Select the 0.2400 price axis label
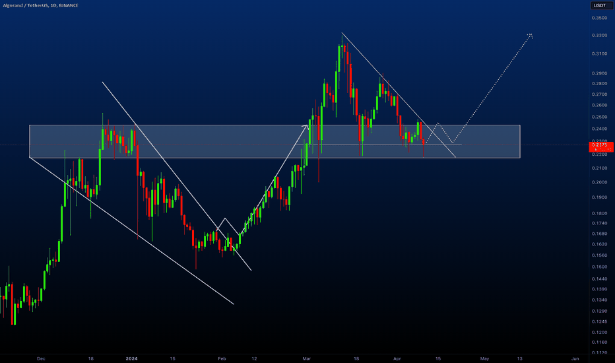This screenshot has height=363, width=615. (x=599, y=129)
